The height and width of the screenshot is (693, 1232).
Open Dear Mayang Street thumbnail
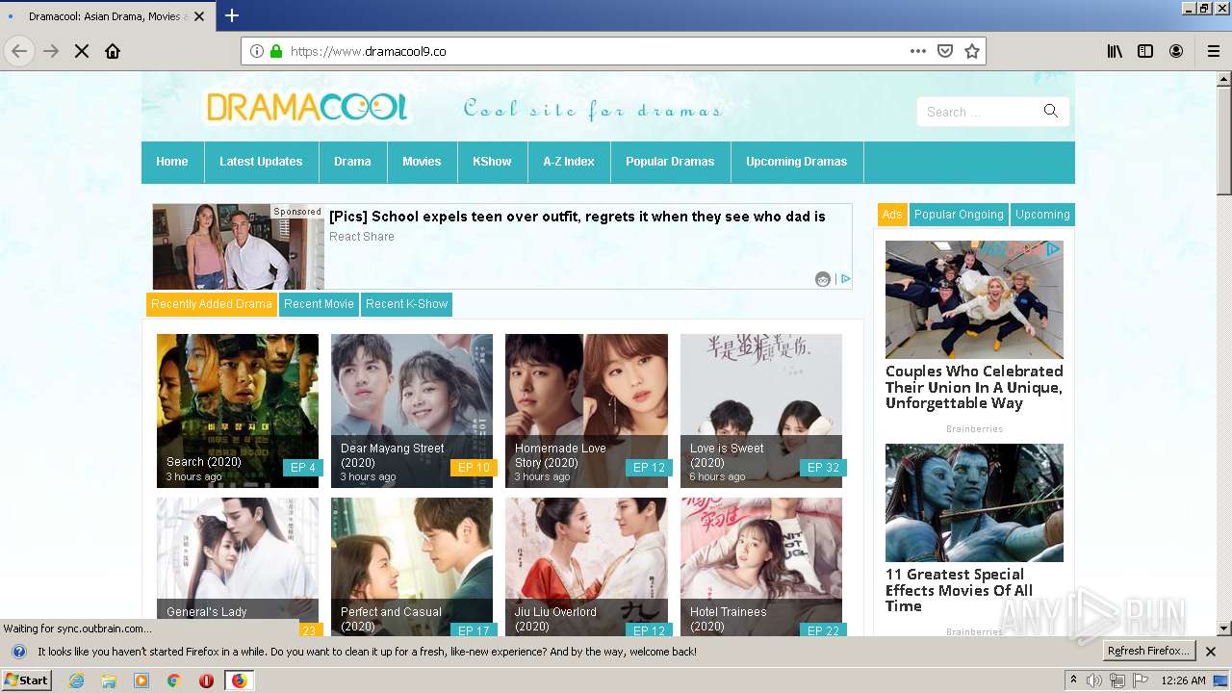pos(412,411)
